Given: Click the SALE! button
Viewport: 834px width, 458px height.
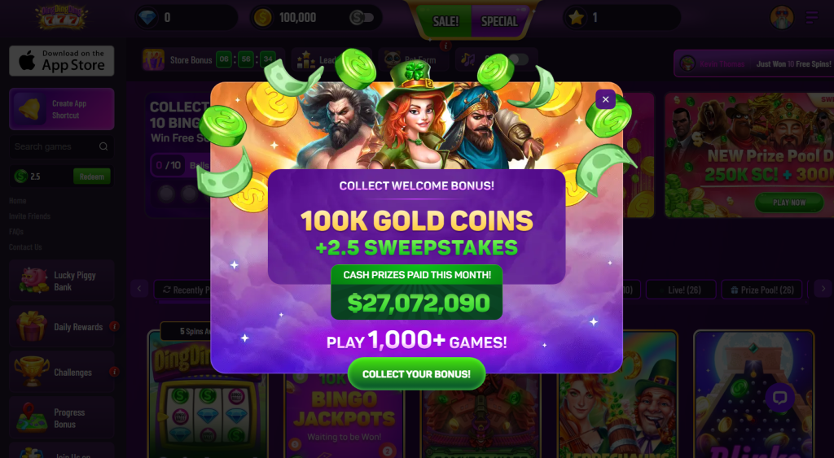Looking at the screenshot, I should (x=445, y=21).
